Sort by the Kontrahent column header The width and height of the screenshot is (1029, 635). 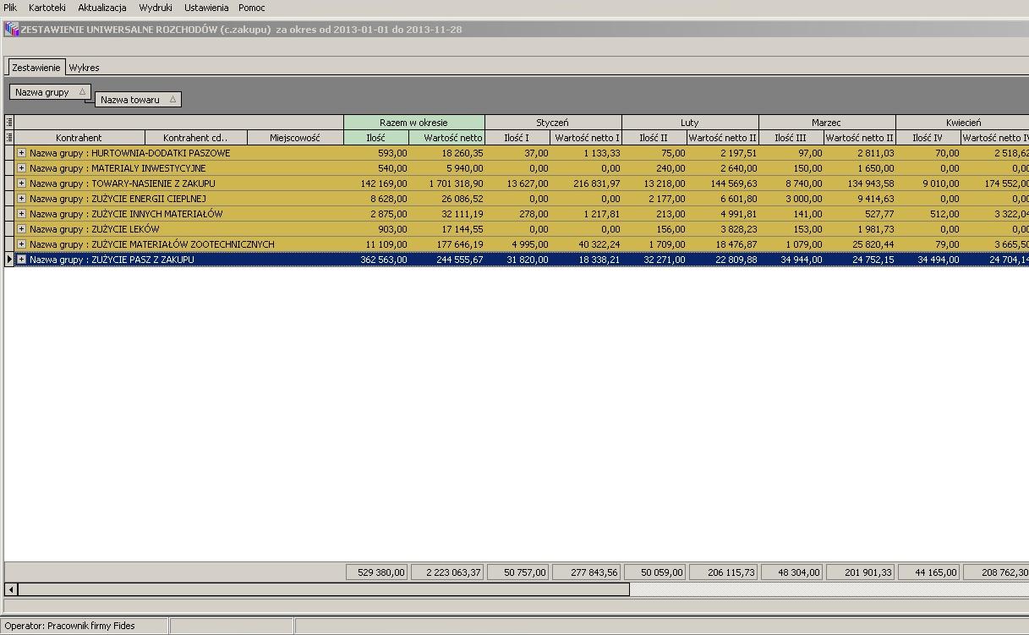(79, 138)
